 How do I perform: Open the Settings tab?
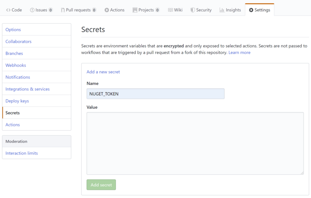point(259,10)
